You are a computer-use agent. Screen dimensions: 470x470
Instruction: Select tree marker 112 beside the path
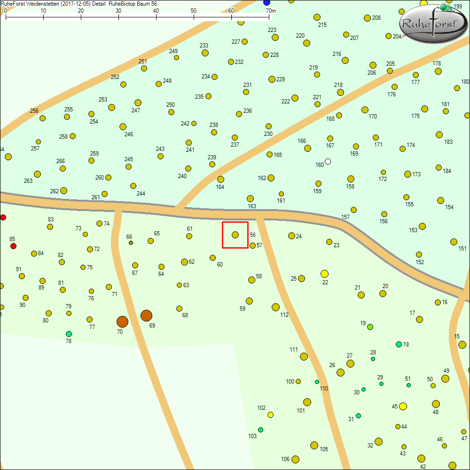pyautogui.click(x=275, y=307)
